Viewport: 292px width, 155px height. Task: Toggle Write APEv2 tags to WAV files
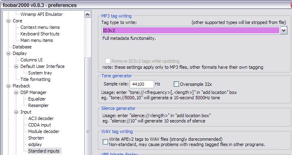pyautogui.click(x=105, y=142)
